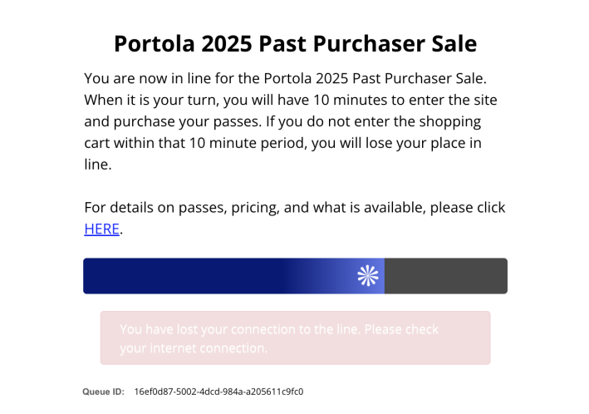Select the Queue ID value string
589x414 pixels.
(218, 392)
